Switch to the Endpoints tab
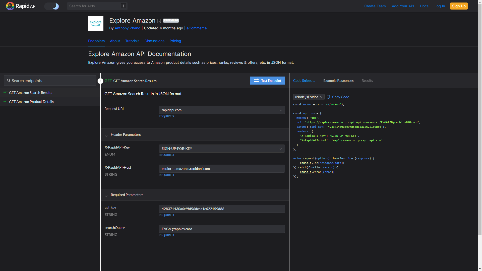Viewport: 482px width, 271px height. click(96, 41)
